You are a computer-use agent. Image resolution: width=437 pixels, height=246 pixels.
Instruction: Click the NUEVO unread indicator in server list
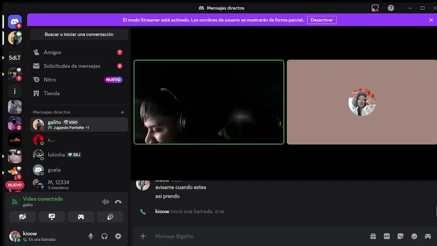15,185
